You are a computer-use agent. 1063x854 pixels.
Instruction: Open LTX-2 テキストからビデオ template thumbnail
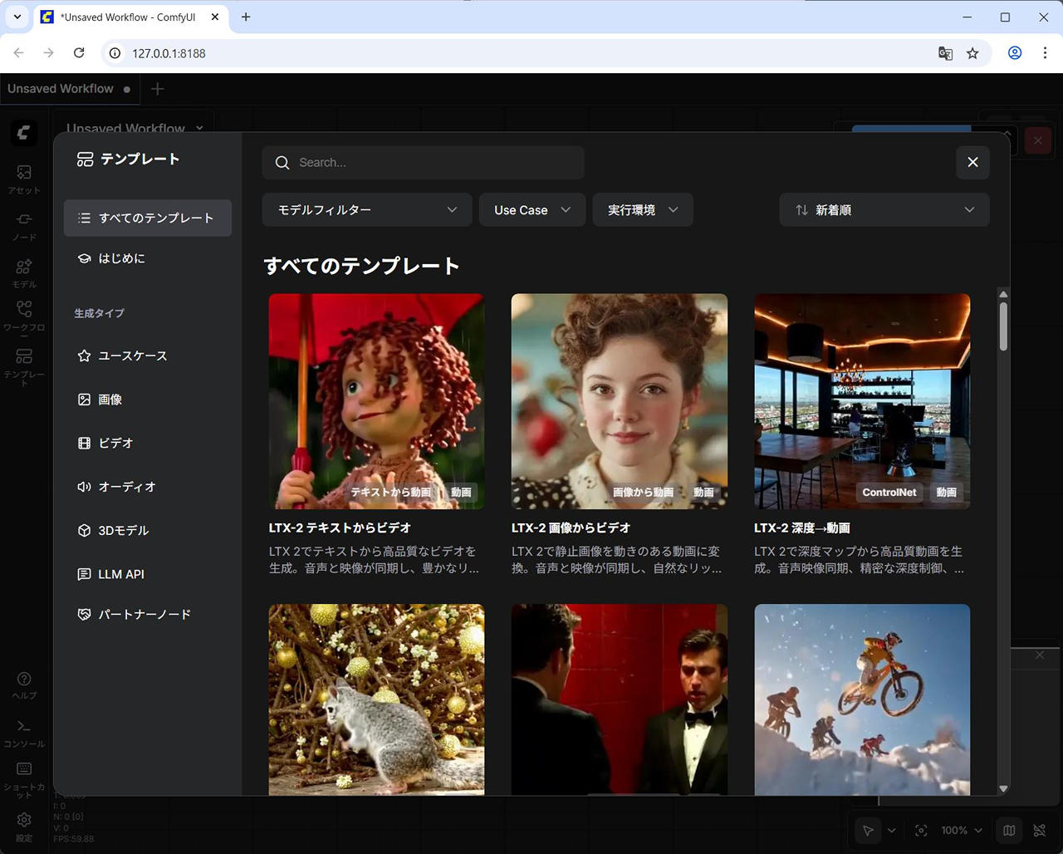click(x=376, y=400)
